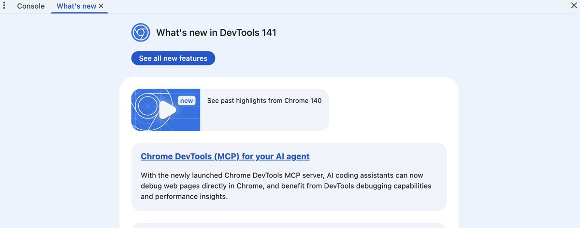The image size is (580, 228).
Task: Open the DevTools drawer three-dot menu
Action: [x=4, y=6]
